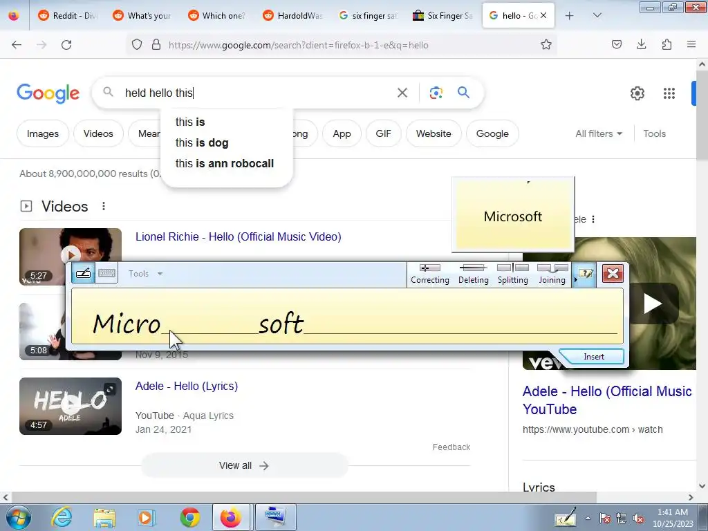The width and height of the screenshot is (708, 531).
Task: Close the hello Google tab
Action: (x=543, y=15)
